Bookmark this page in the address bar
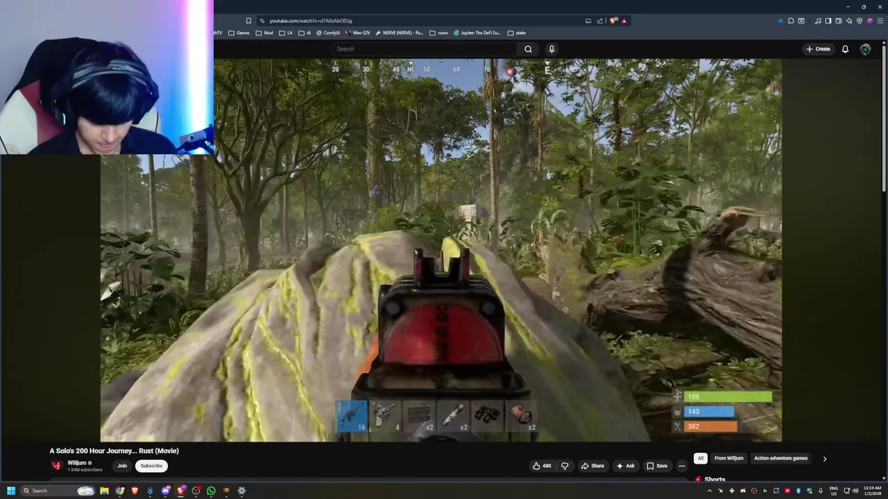Image resolution: width=888 pixels, height=499 pixels. click(x=248, y=21)
